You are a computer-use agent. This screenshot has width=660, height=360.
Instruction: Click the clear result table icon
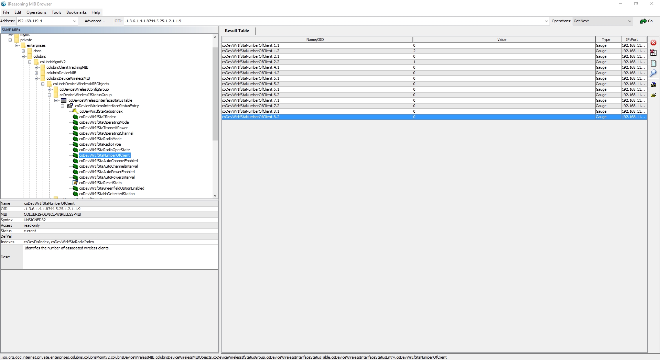tap(653, 53)
